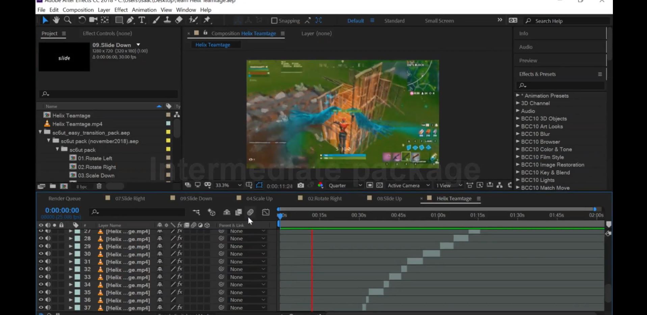The image size is (647, 315).
Task: Select the Rotation tool
Action: tap(82, 20)
